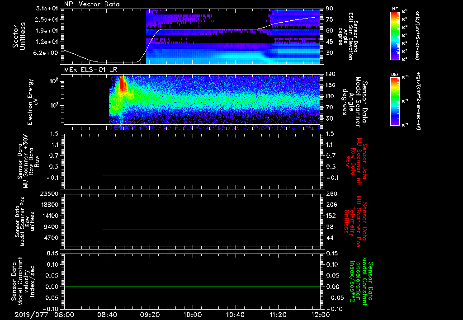Click the DEF color bar legend
463x320 pixels.
[x=395, y=101]
